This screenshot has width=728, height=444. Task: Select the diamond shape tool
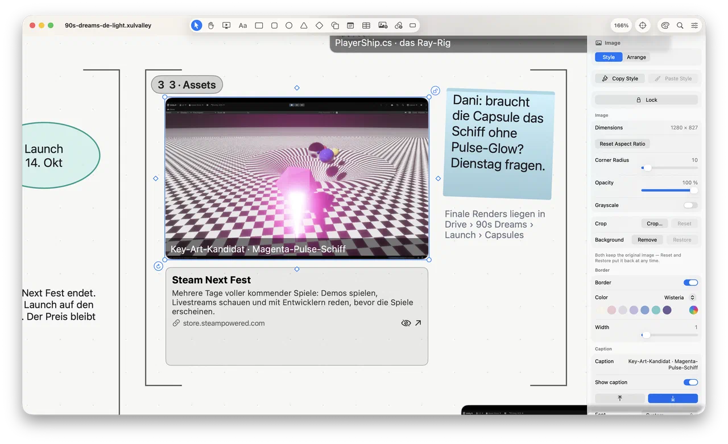320,26
